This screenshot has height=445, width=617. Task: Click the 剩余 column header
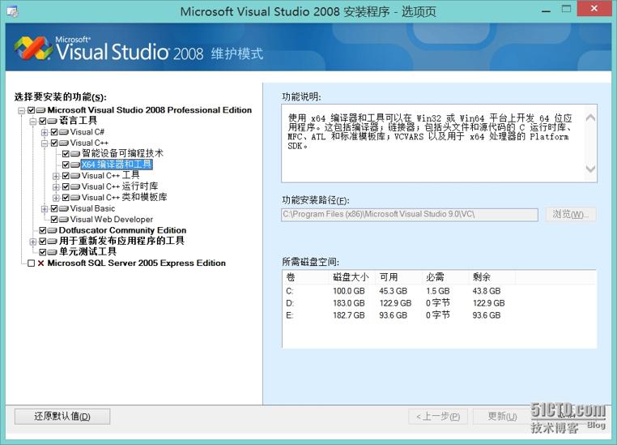point(491,277)
